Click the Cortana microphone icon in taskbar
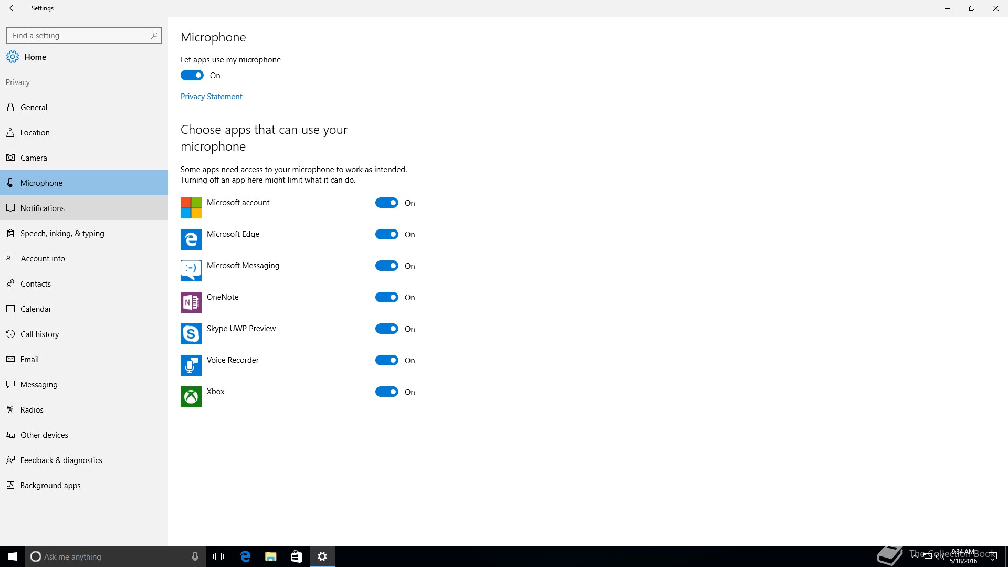This screenshot has height=567, width=1008. pyautogui.click(x=195, y=556)
